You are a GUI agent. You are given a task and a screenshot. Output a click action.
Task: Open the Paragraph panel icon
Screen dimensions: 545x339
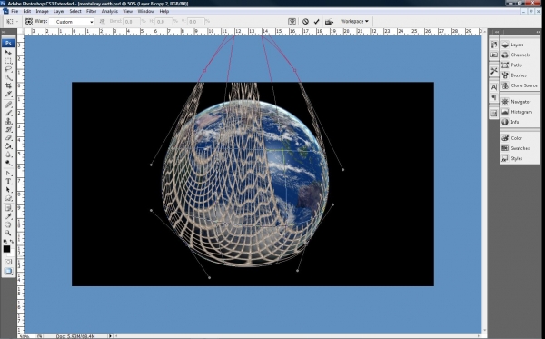[x=493, y=97]
